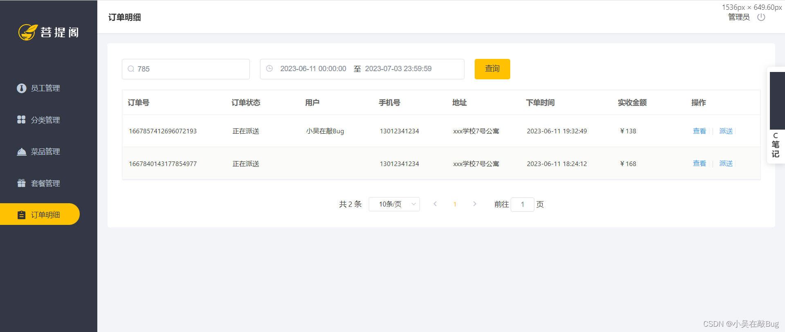Open 员工管理 menu item
The width and height of the screenshot is (785, 332).
point(45,88)
